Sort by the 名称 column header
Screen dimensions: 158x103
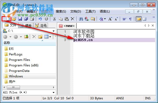pos(29,43)
